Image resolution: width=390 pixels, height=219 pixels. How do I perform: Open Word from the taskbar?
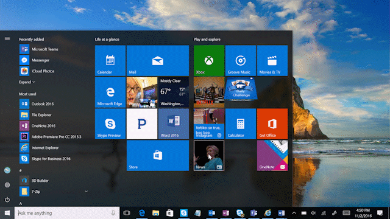[282, 213]
